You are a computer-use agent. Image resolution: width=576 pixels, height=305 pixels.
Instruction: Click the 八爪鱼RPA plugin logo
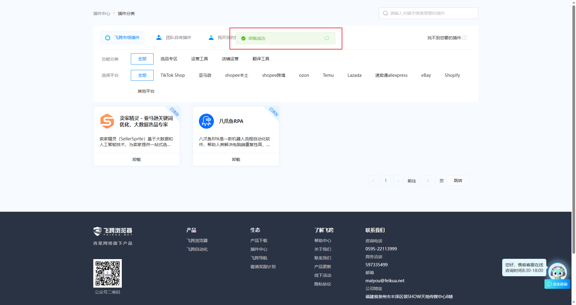tap(206, 121)
